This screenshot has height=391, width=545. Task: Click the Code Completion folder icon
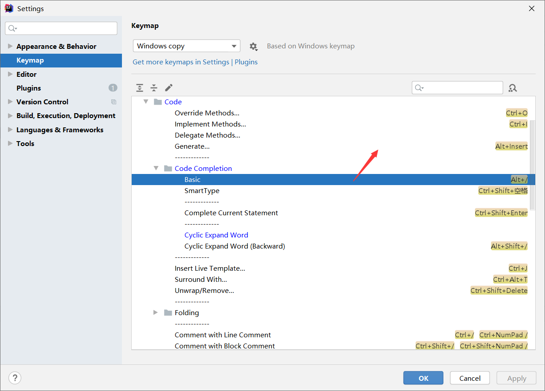click(x=168, y=168)
